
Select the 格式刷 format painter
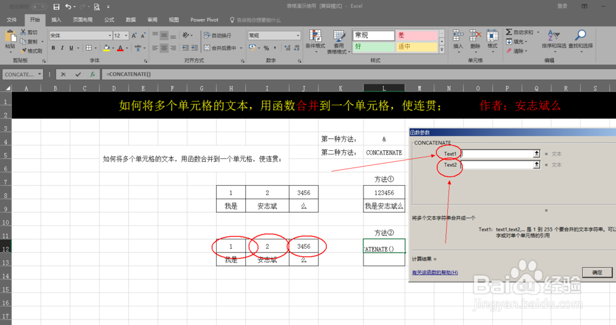pyautogui.click(x=32, y=50)
